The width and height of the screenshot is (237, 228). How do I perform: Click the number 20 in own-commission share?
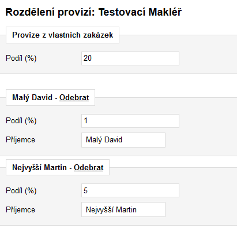click(88, 58)
